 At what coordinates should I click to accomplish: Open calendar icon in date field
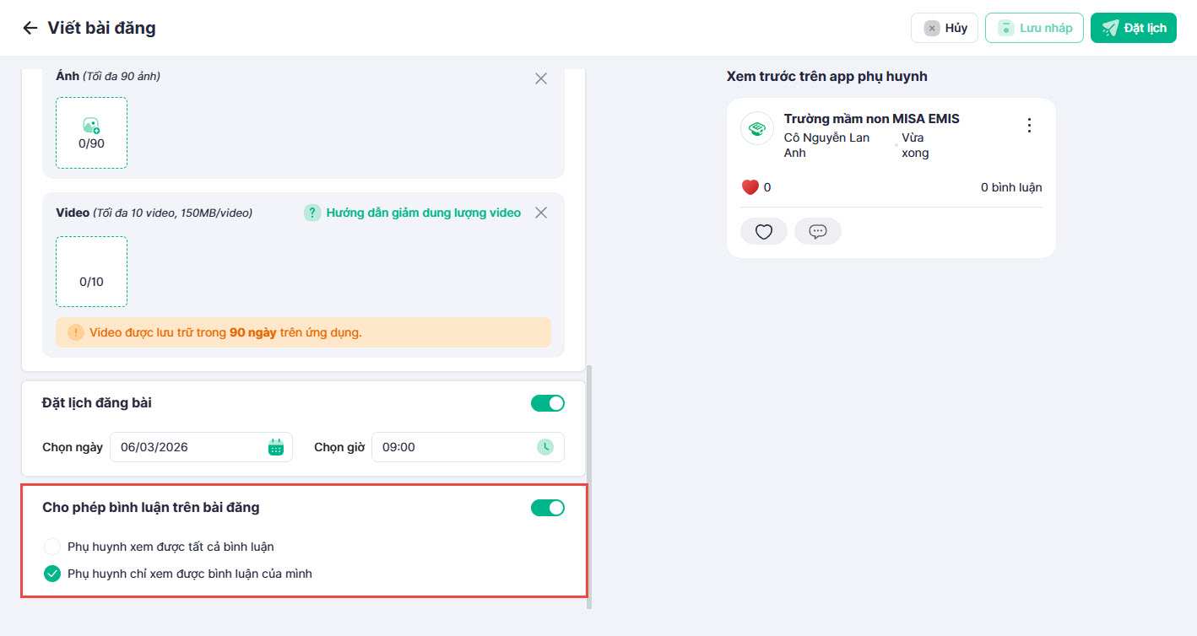click(276, 447)
